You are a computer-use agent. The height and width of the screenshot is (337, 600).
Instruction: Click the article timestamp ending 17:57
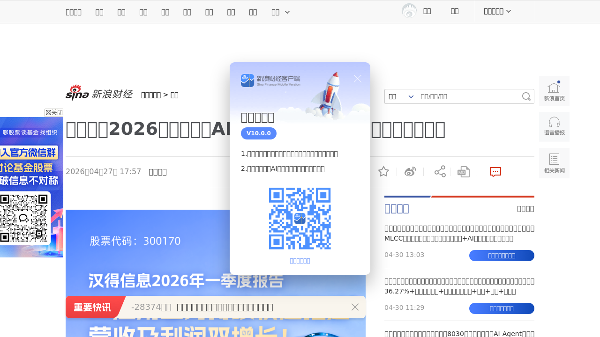coord(103,172)
